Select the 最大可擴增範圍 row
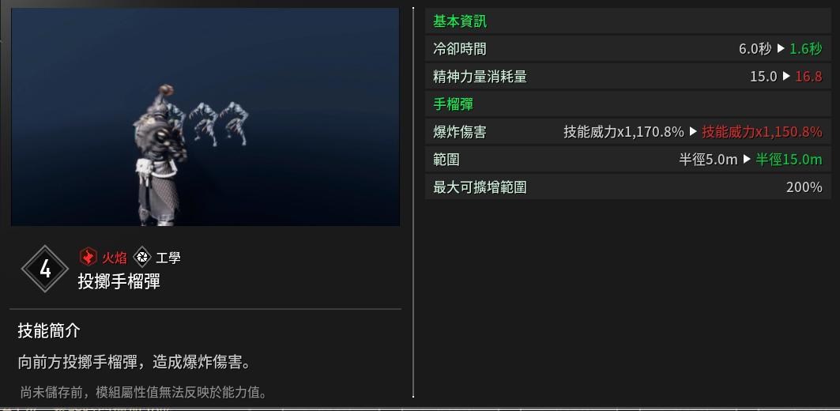840x411 pixels. tap(628, 187)
